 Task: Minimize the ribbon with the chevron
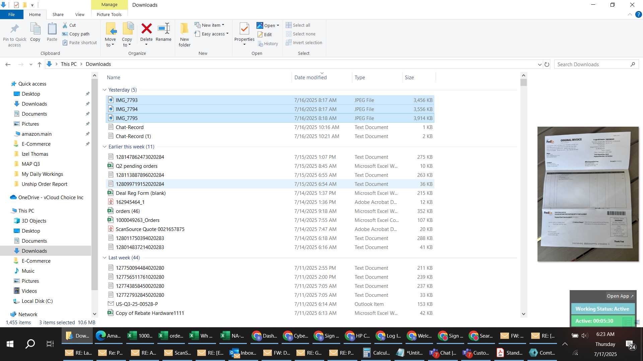point(630,14)
